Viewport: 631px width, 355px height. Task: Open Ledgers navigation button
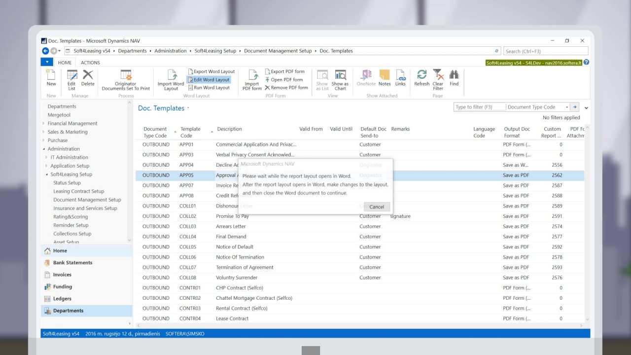(x=86, y=299)
